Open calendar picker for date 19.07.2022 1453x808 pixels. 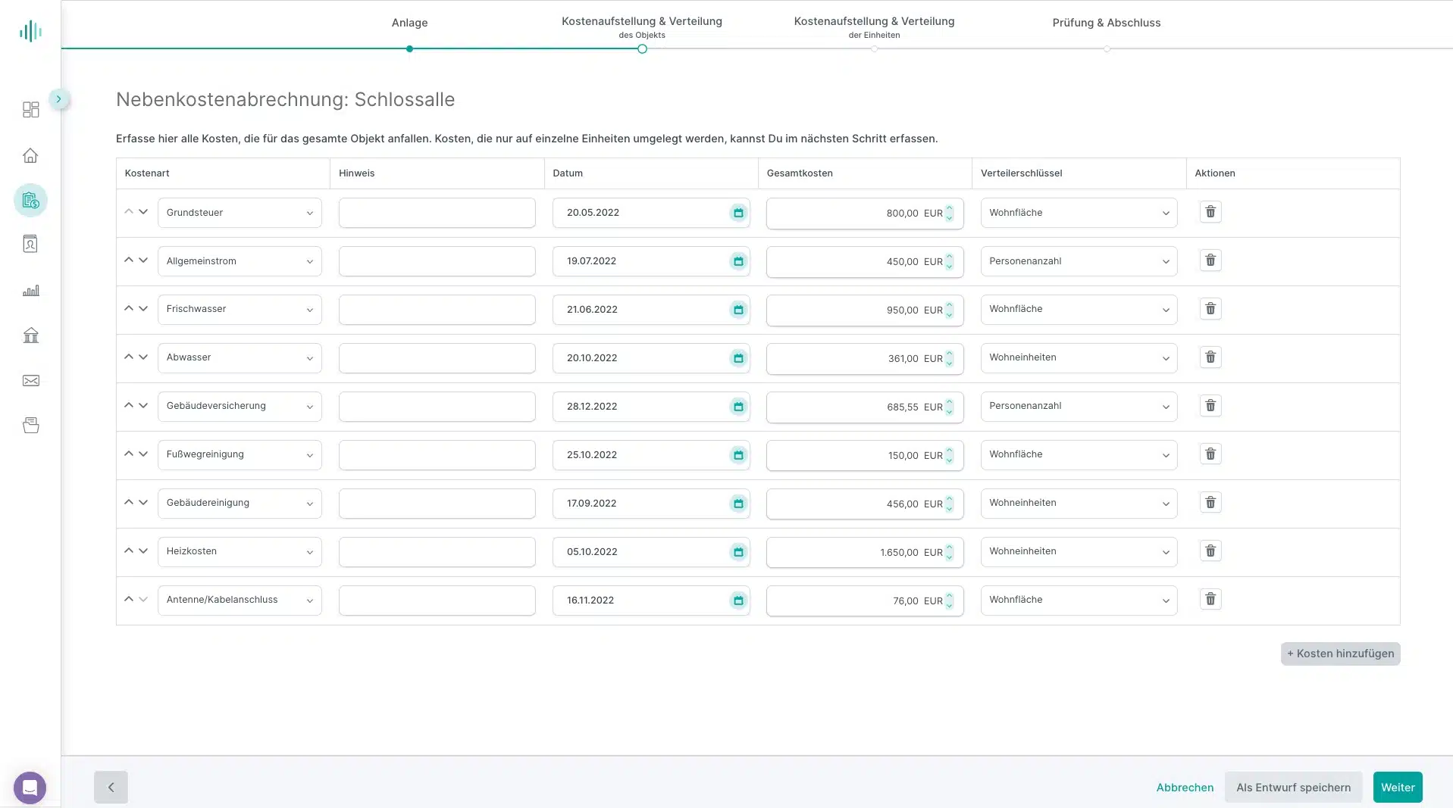(738, 261)
